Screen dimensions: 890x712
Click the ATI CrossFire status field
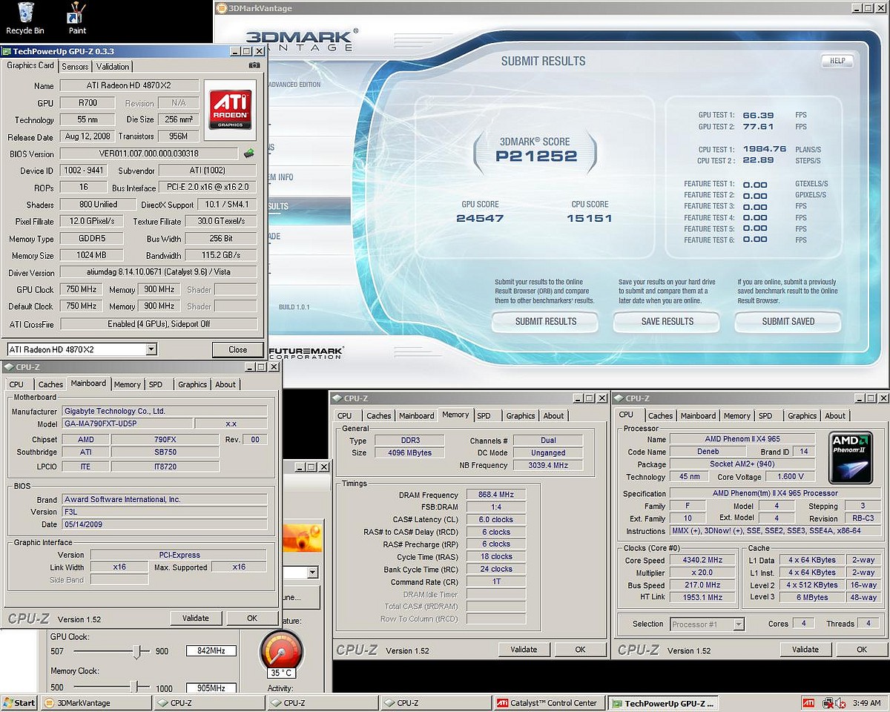coord(159,324)
